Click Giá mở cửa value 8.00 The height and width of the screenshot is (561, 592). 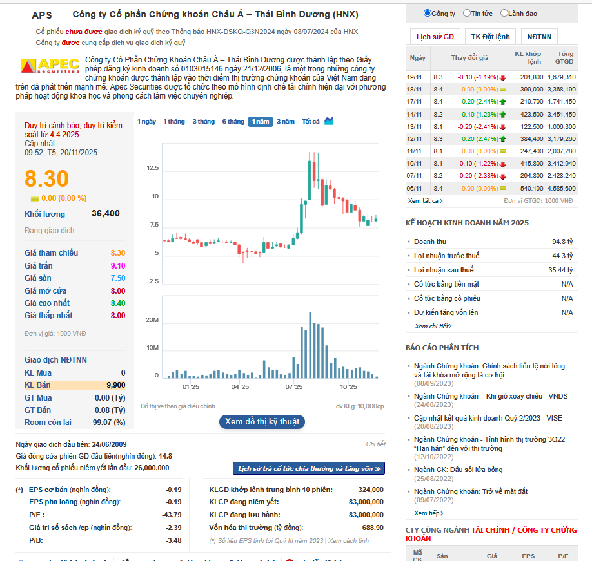(x=118, y=291)
